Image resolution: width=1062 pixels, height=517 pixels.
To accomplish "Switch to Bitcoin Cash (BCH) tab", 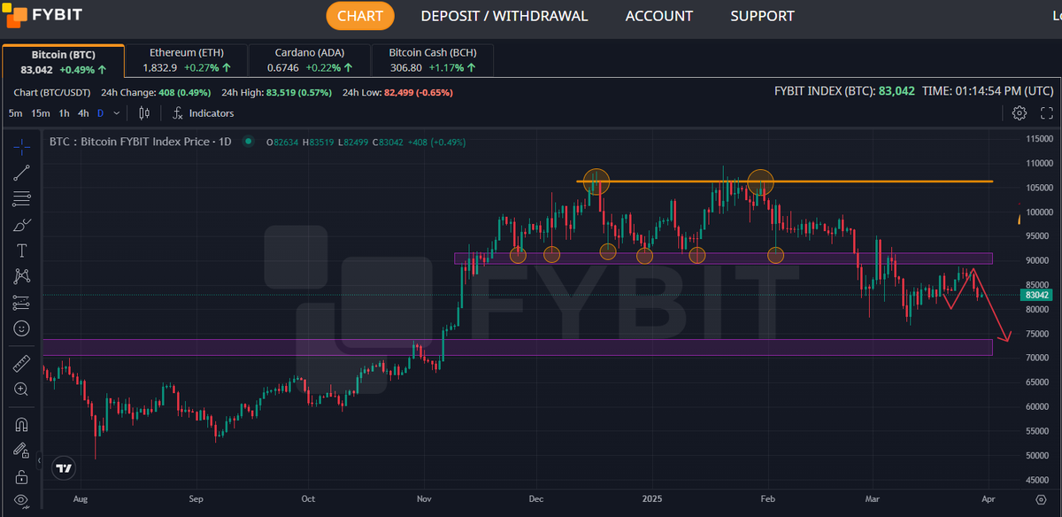I will [x=432, y=61].
